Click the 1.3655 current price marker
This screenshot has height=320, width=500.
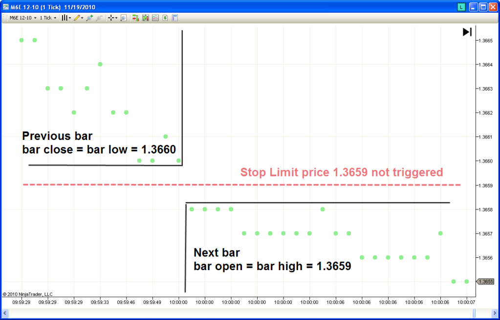click(x=485, y=281)
